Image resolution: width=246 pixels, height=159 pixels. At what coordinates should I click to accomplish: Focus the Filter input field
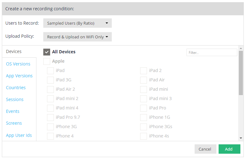click(212, 52)
